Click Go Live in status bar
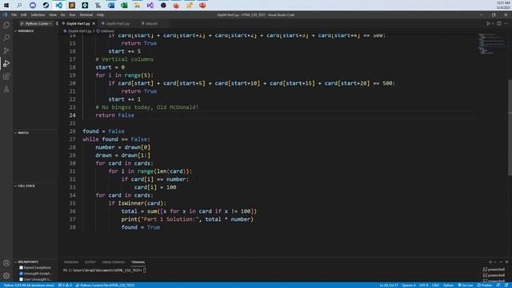 tap(466, 285)
